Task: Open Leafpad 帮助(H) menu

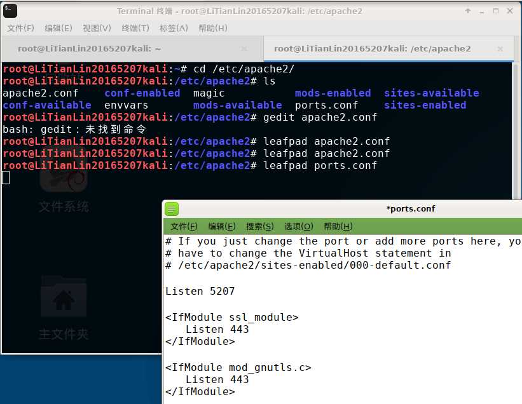Action: 338,226
